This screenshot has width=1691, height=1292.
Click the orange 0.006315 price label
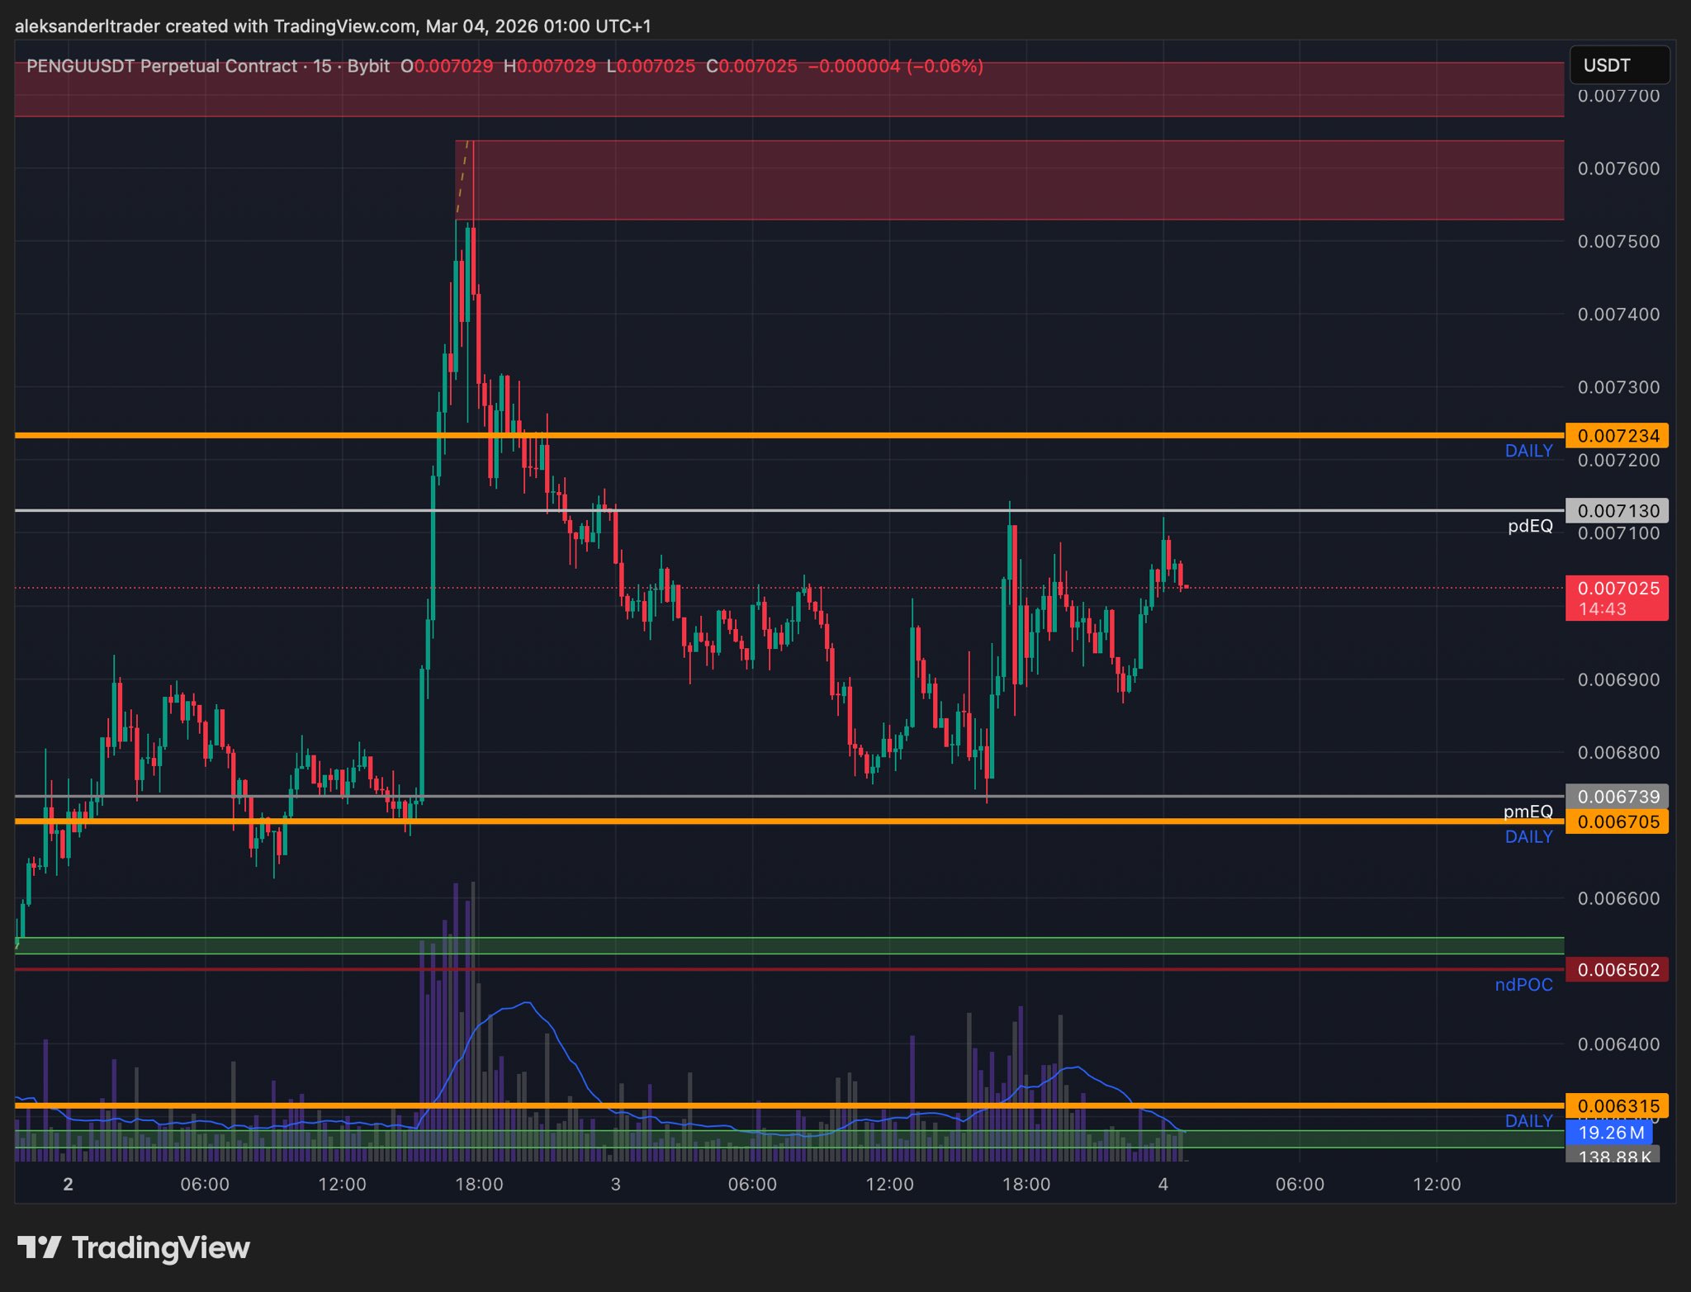pyautogui.click(x=1617, y=1105)
